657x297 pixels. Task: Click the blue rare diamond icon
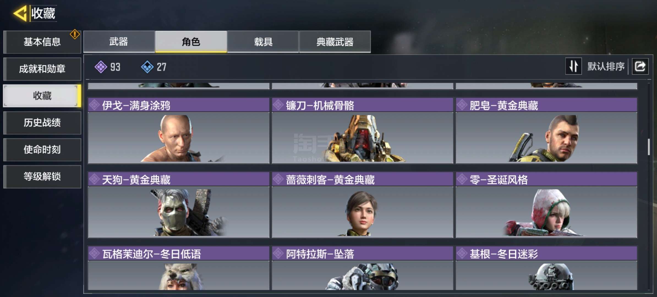point(147,67)
